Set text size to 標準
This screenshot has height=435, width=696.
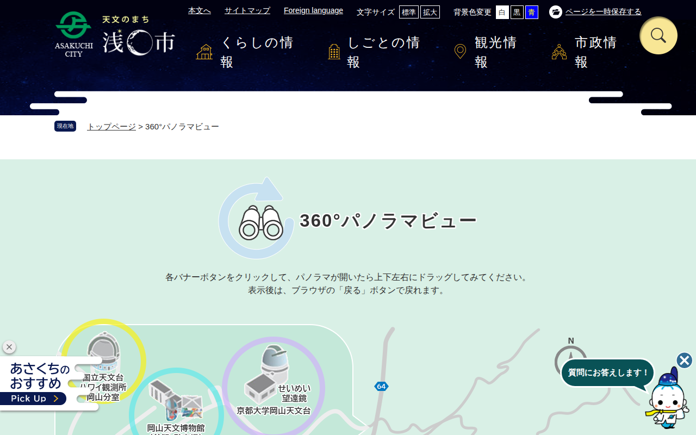(x=409, y=12)
